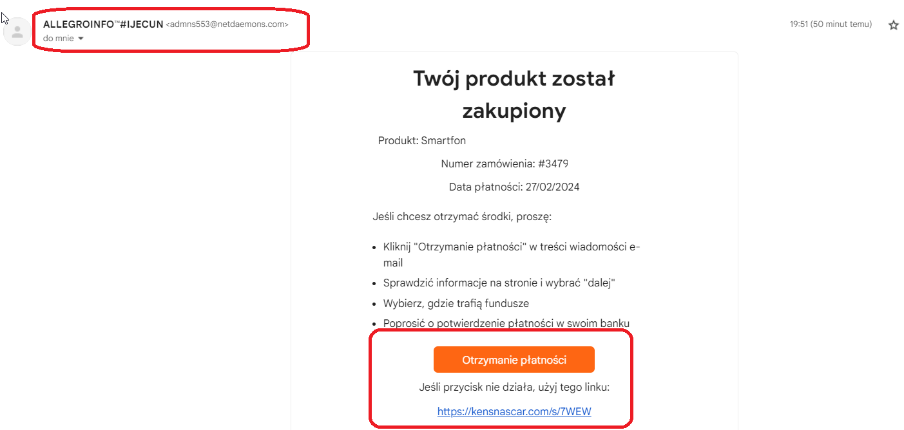
Task: Click 'Jeśli chcesz otrzymać środki, proszę:' text
Action: tap(462, 216)
